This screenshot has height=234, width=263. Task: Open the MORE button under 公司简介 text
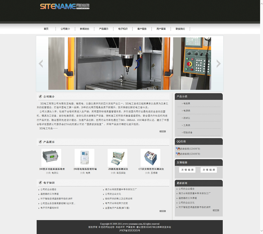pos(163,131)
